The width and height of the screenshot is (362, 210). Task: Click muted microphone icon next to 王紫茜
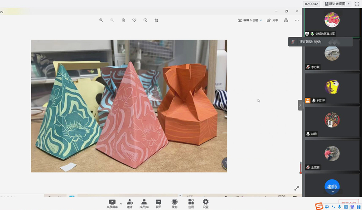pyautogui.click(x=308, y=167)
